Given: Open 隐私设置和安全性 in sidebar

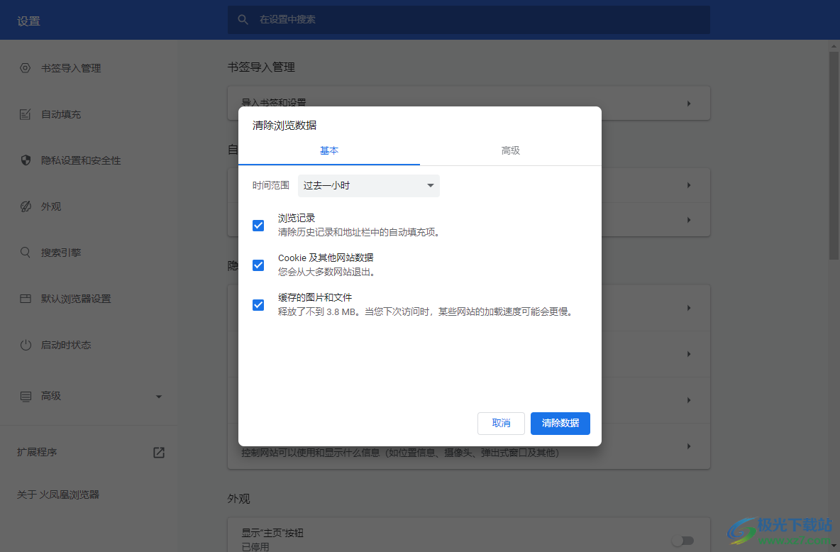Looking at the screenshot, I should tap(81, 160).
